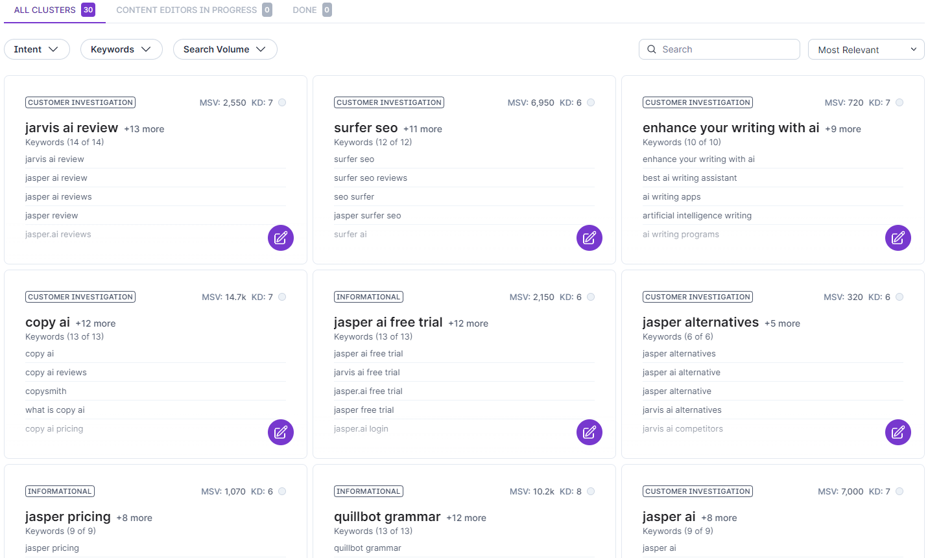The image size is (928, 558).
Task: Open the copy ai cluster title
Action: [47, 322]
